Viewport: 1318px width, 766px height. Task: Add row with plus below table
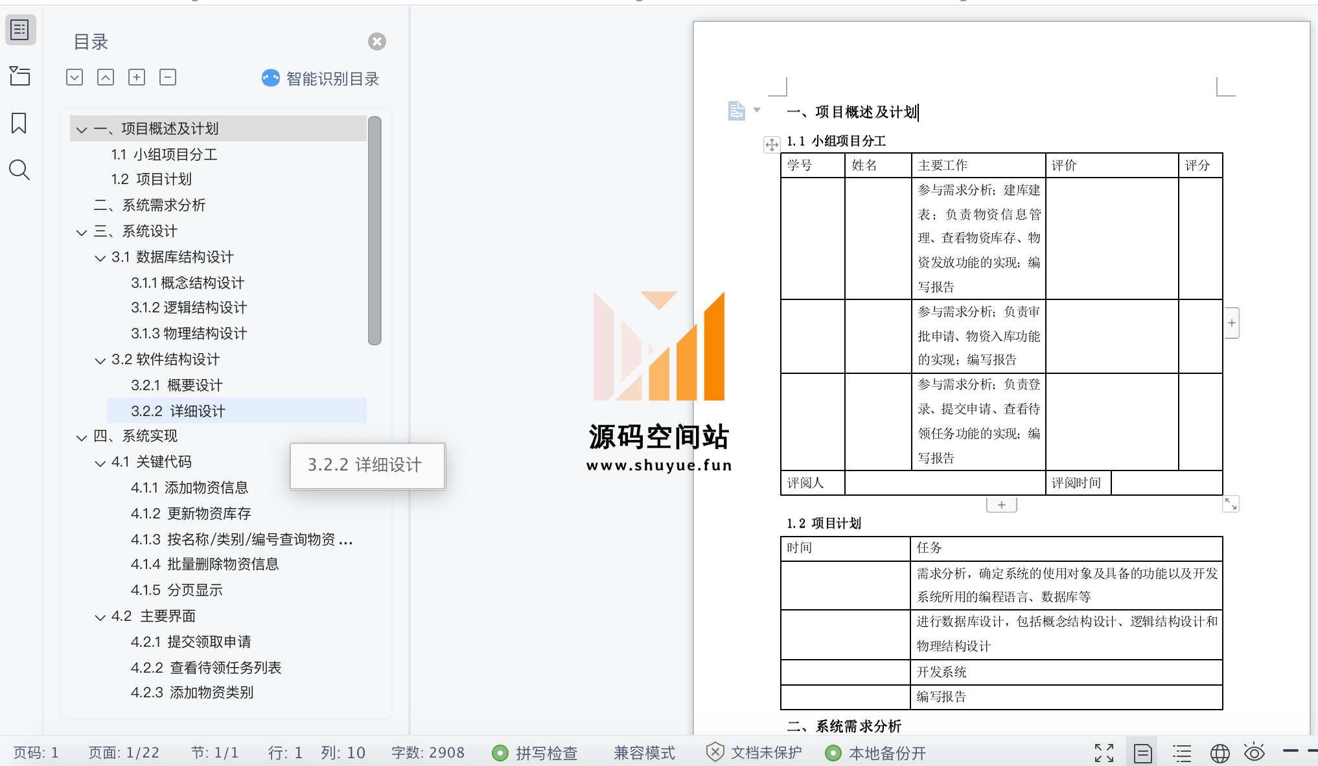tap(1002, 505)
